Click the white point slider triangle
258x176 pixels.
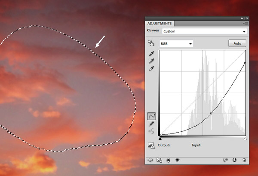coord(245,139)
